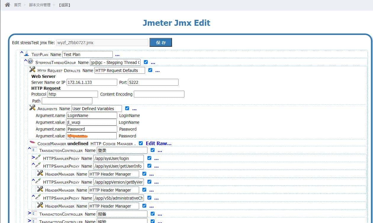Click the SteppingThreadGroup gear icon
Screen dimensions: 373x223
(x=30, y=62)
